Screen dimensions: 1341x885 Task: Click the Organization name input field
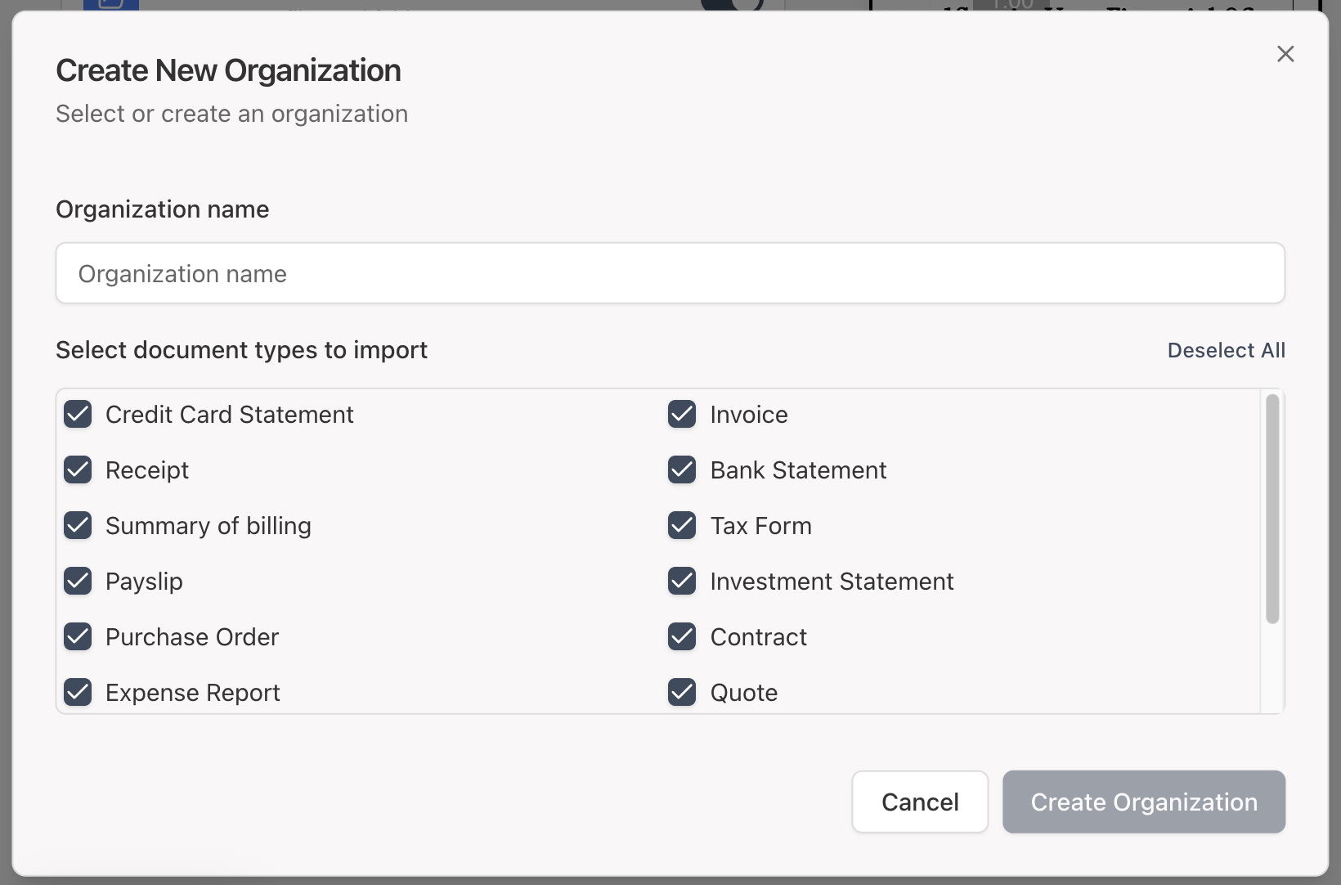(670, 273)
